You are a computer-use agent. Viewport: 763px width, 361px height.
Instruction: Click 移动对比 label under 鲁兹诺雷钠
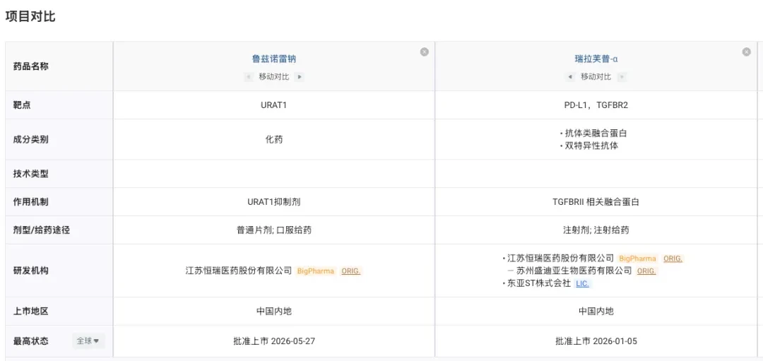pos(274,77)
